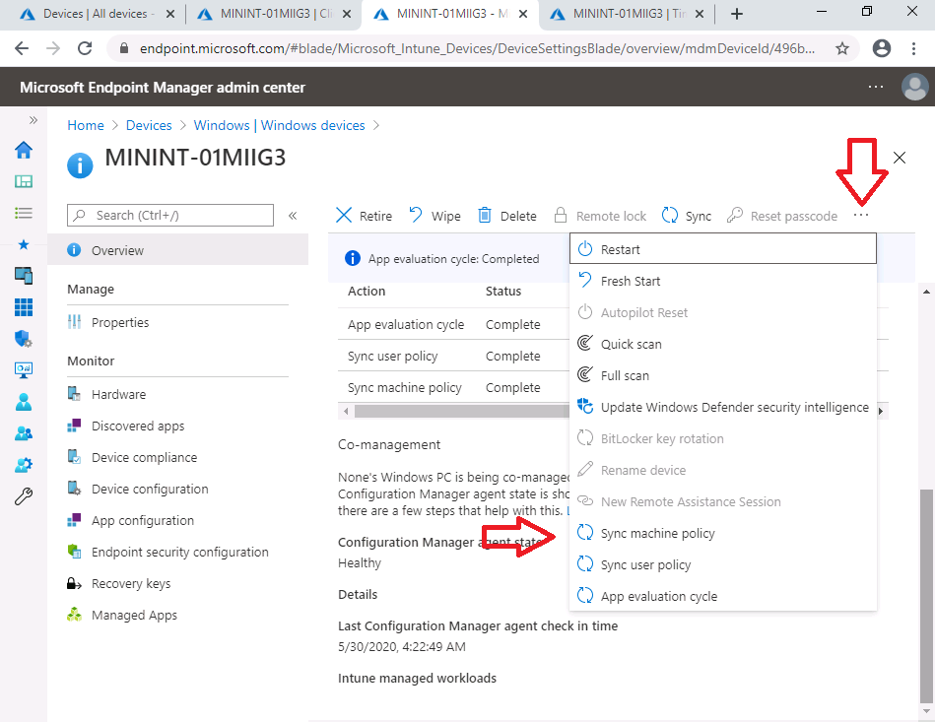This screenshot has width=935, height=722.
Task: Close the MININT-01MIIG3 device blade
Action: pyautogui.click(x=900, y=158)
